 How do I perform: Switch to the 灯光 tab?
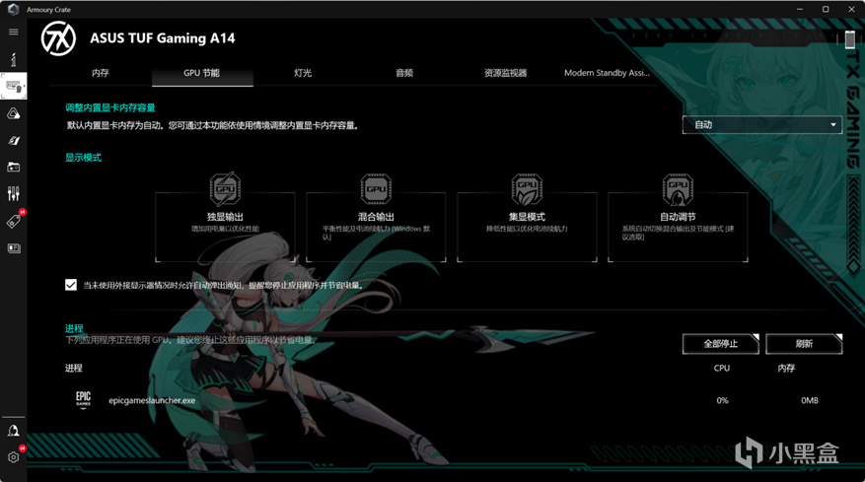point(303,73)
